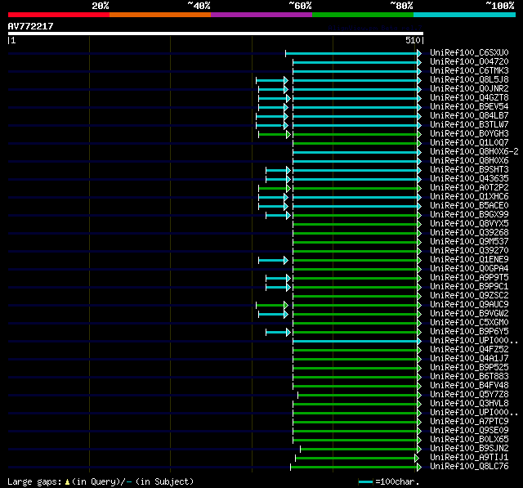Open hit label UniRef100_Q0JNR2
Screen dimensions: 523x488
tap(469, 89)
